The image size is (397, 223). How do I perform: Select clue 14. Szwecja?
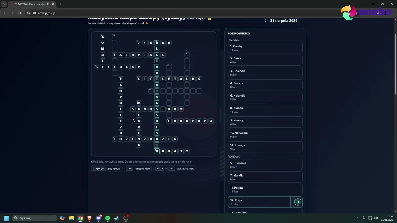click(x=265, y=147)
